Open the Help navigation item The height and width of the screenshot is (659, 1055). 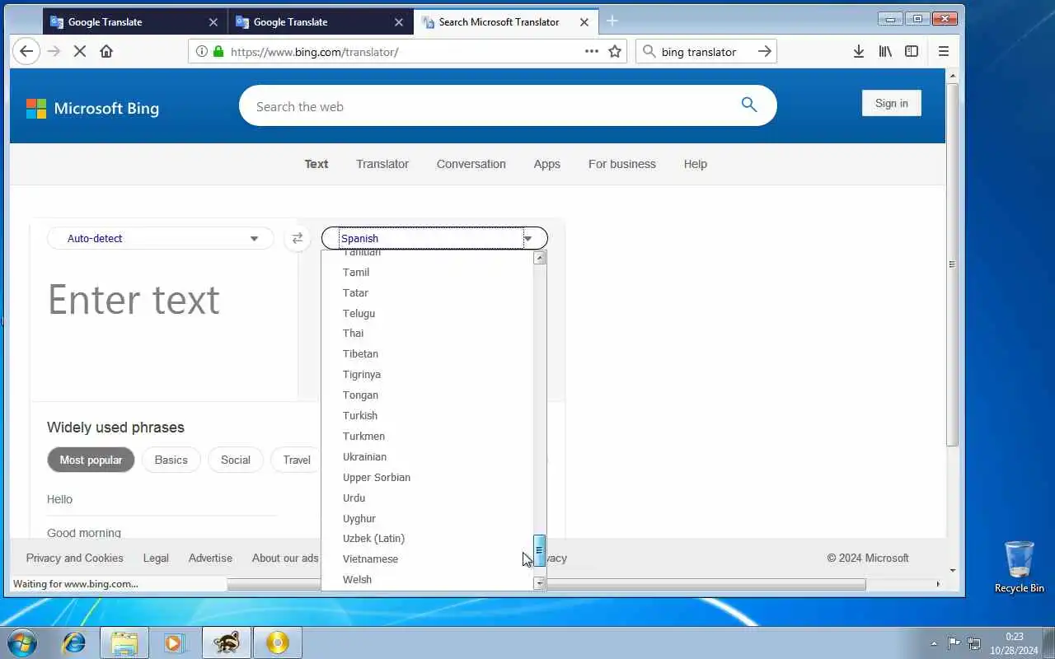[696, 164]
